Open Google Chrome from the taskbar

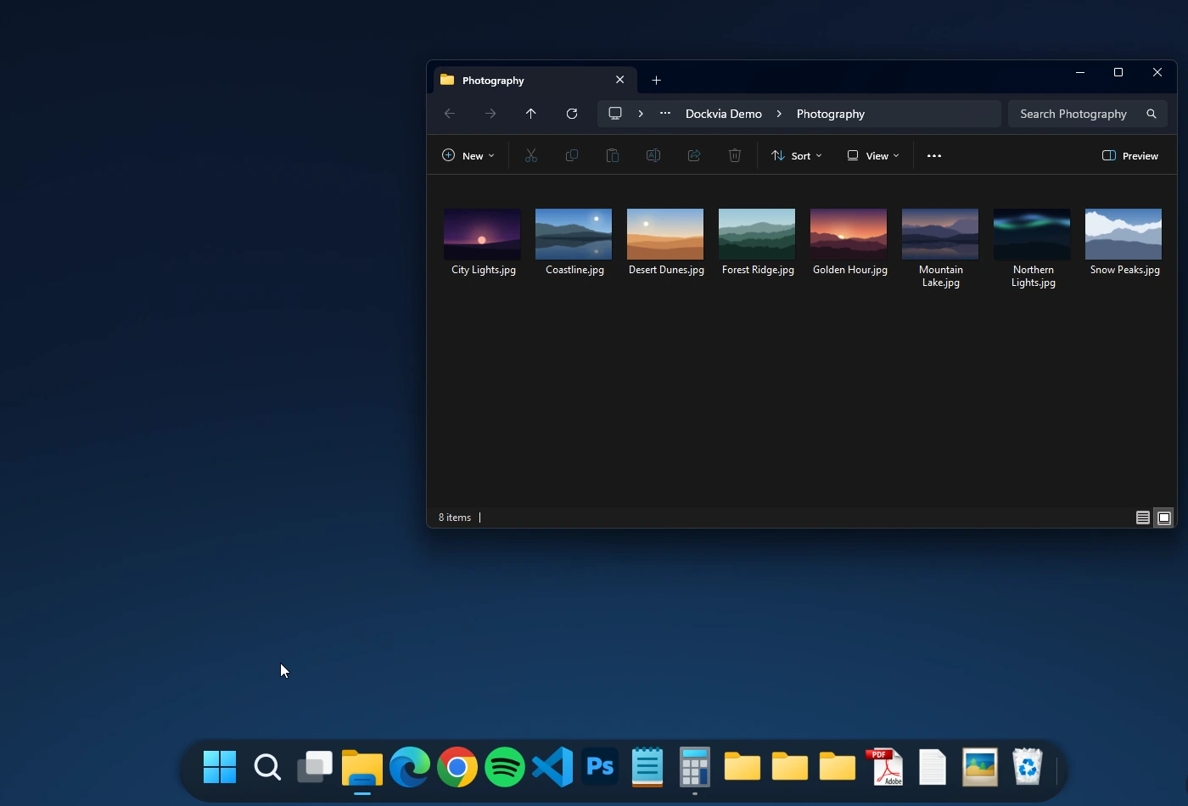click(x=457, y=768)
